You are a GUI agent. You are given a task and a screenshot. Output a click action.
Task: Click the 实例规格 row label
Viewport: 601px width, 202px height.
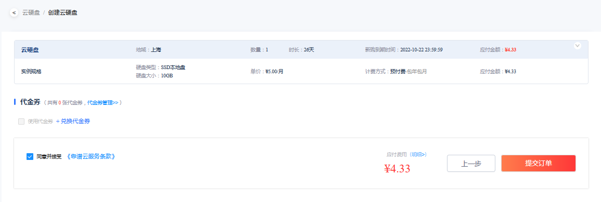[31, 71]
